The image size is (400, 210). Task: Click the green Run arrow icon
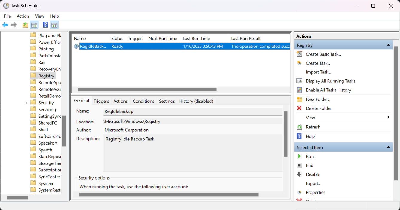click(299, 157)
